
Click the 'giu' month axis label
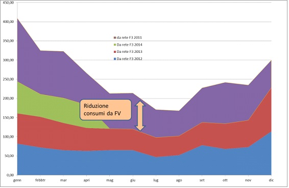pyautogui.click(x=133, y=180)
